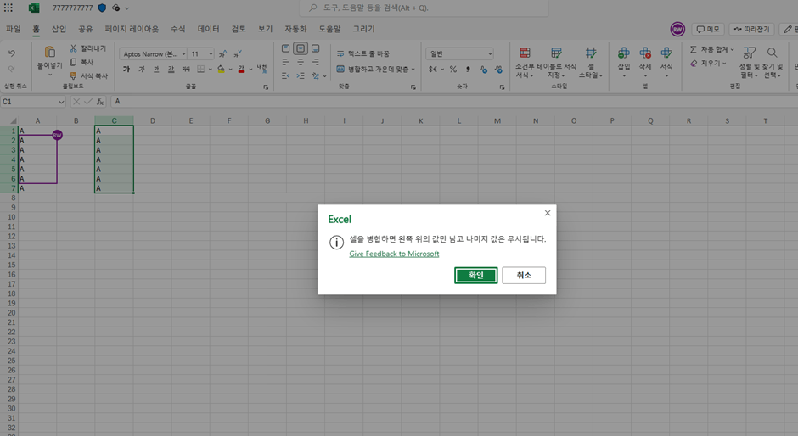This screenshot has height=436, width=798.
Task: Click the Format Painter icon
Action: [x=73, y=75]
